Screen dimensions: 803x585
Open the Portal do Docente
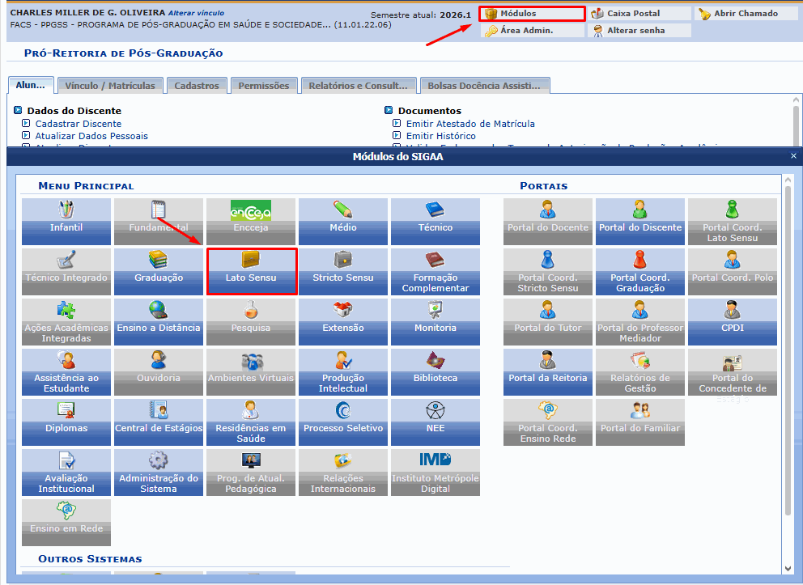547,222
